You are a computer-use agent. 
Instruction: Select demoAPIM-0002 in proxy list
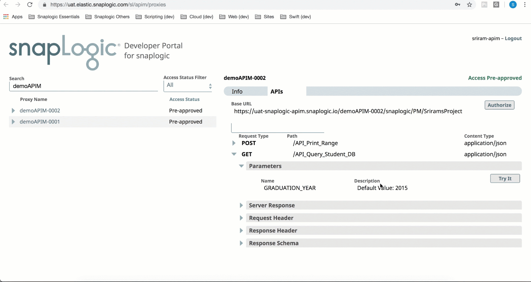pos(40,111)
